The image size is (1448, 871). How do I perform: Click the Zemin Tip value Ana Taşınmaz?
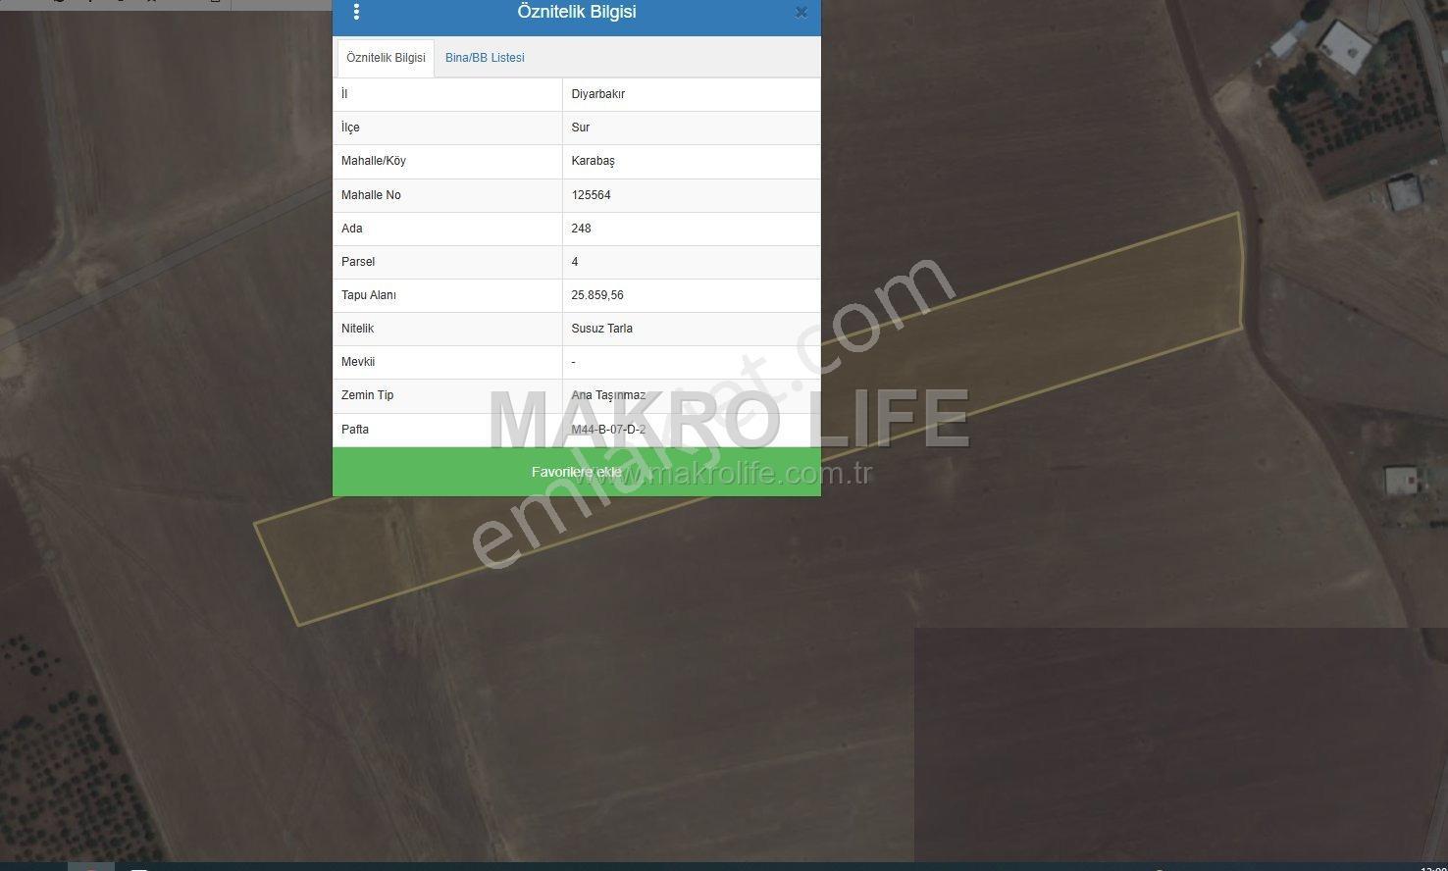[608, 395]
